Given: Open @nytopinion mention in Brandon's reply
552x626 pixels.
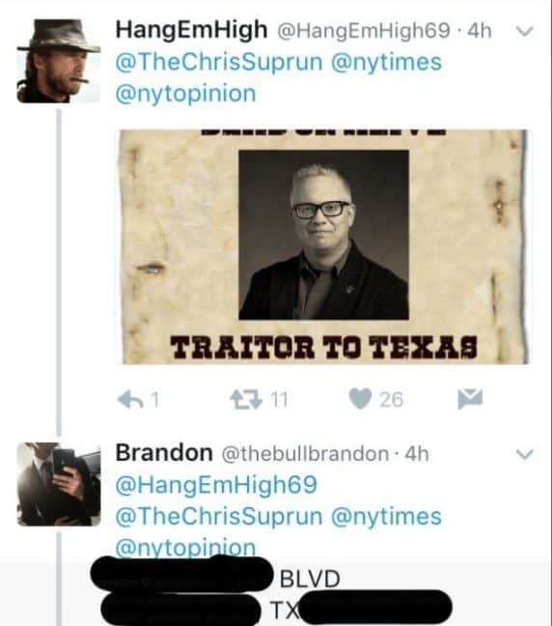Looking at the screenshot, I should (x=185, y=548).
